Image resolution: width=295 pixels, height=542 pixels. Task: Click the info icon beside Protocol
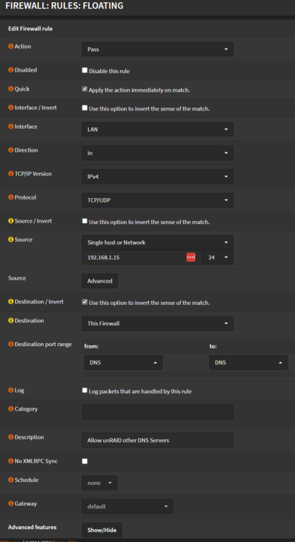[11, 198]
